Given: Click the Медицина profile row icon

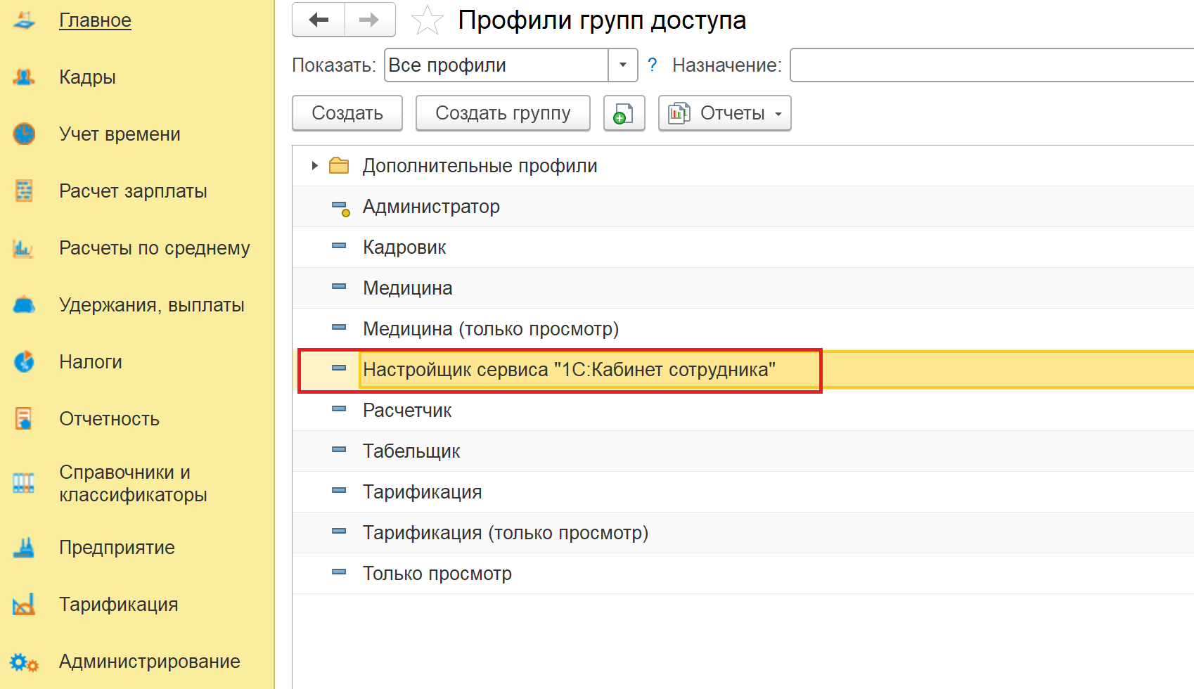Looking at the screenshot, I should [x=339, y=287].
